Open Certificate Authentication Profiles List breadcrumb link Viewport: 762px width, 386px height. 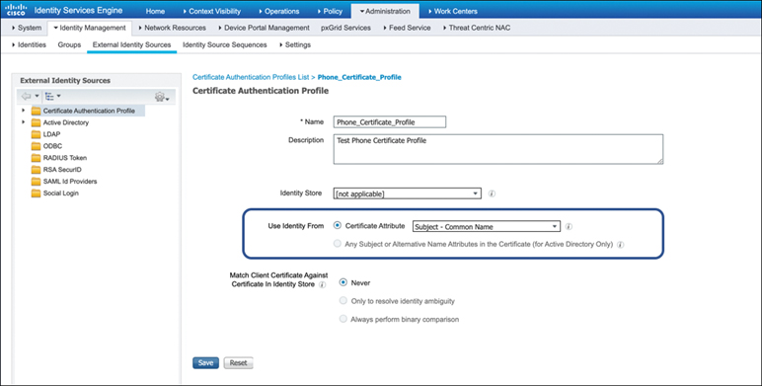[x=251, y=77]
